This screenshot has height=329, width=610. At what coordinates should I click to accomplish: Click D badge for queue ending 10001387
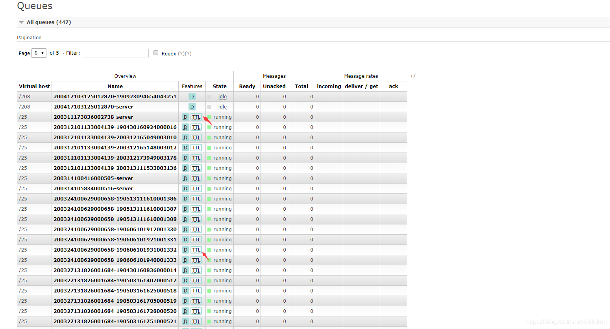tap(185, 209)
